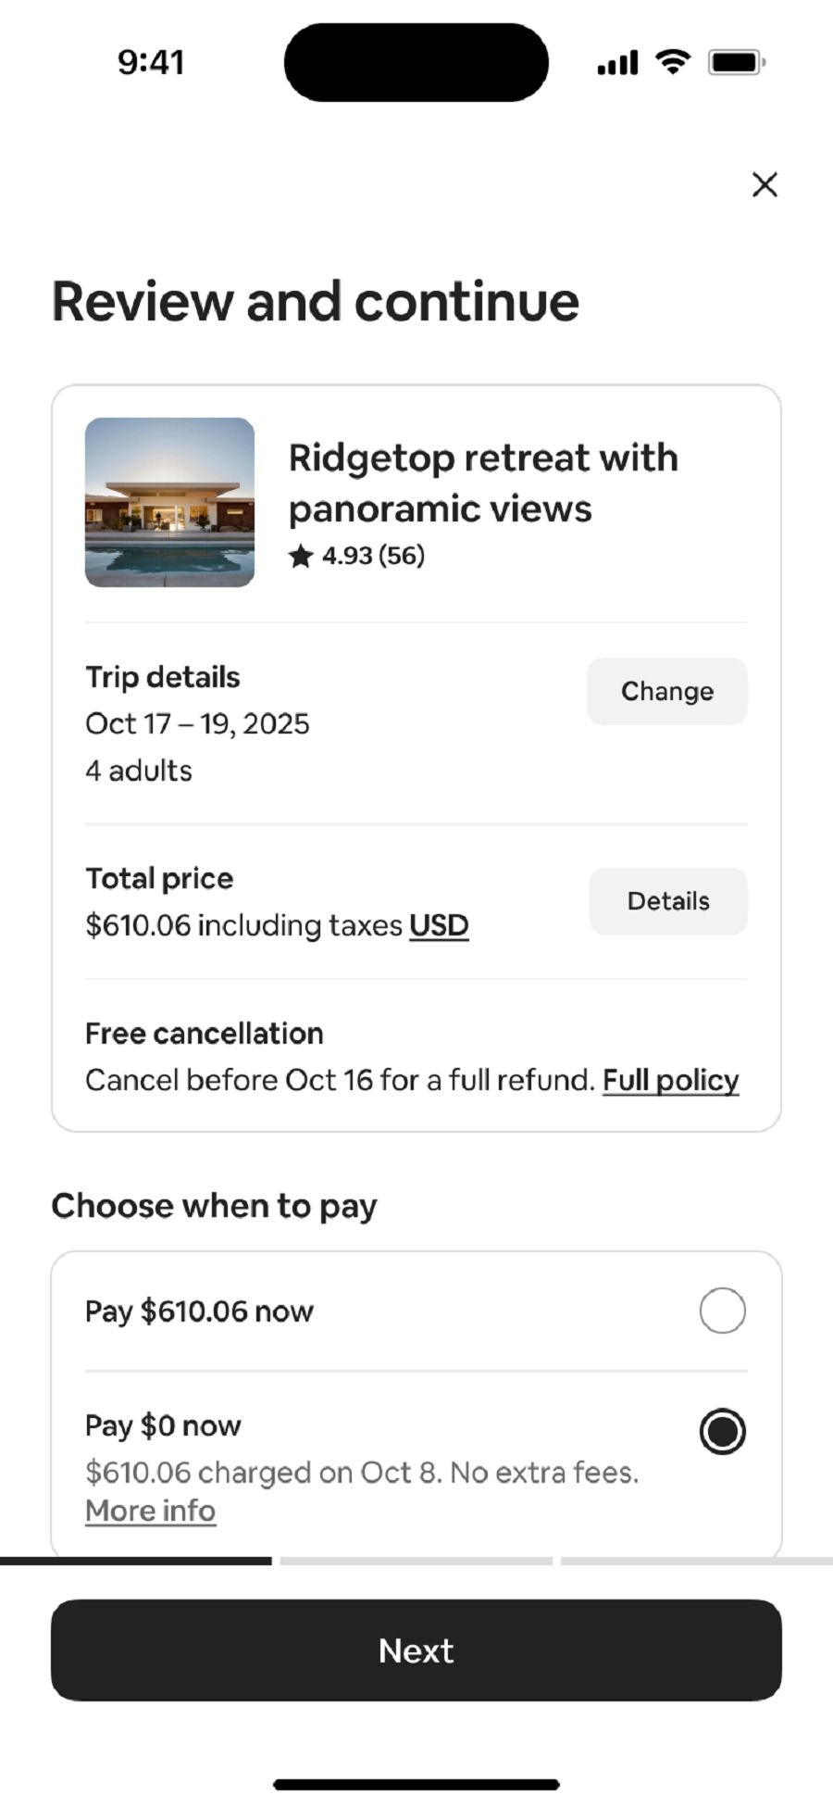Tap the Wi-Fi status icon
This screenshot has width=833, height=1807.
(673, 62)
